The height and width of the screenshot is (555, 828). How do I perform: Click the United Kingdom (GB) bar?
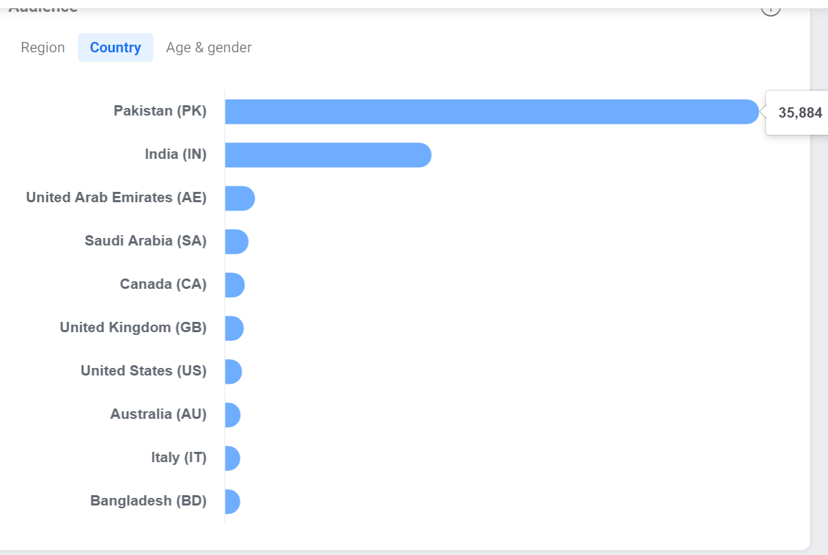pos(234,328)
